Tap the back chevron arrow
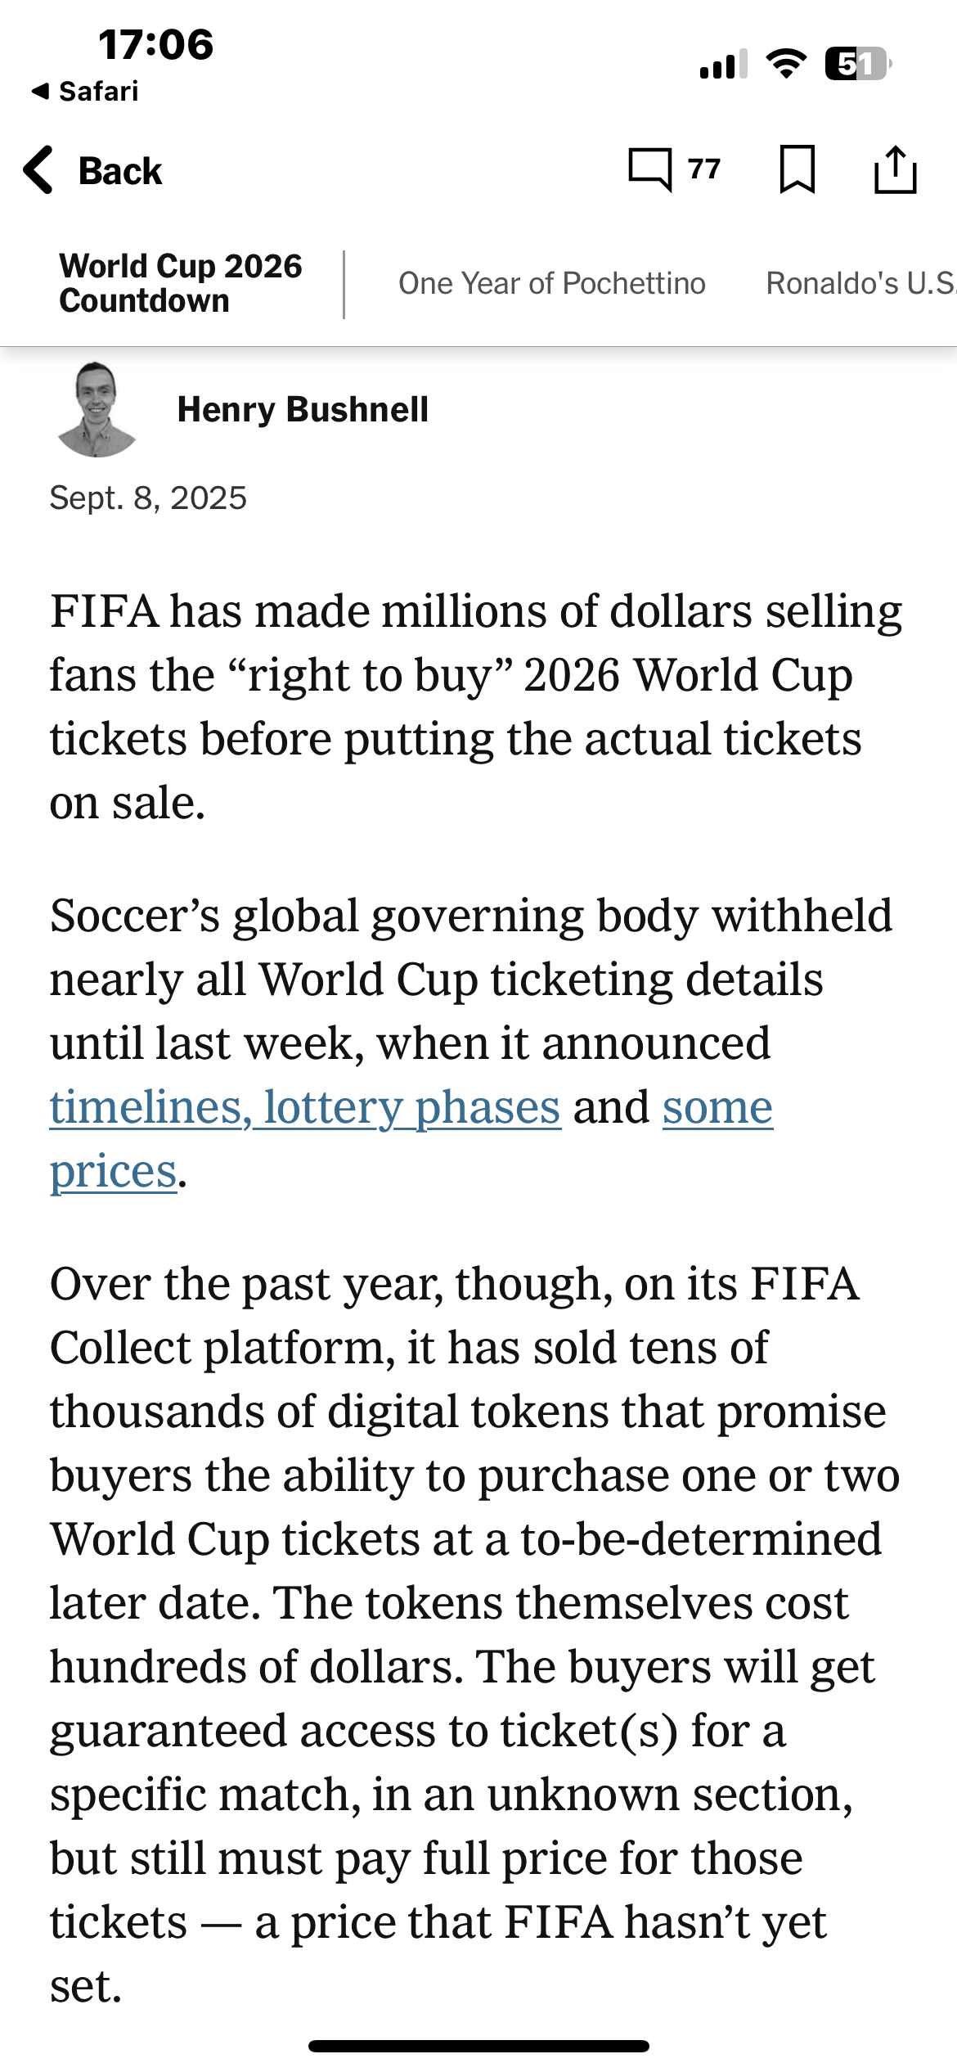The image size is (957, 2072). (38, 170)
